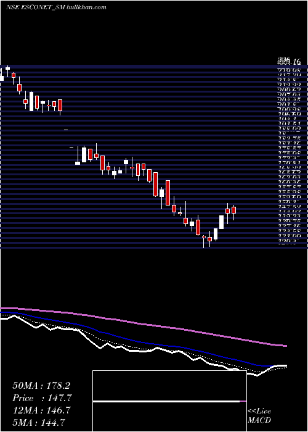The width and height of the screenshot is (308, 432).
Task: Click the 5MA : 144.7 label
Action: tap(39, 422)
